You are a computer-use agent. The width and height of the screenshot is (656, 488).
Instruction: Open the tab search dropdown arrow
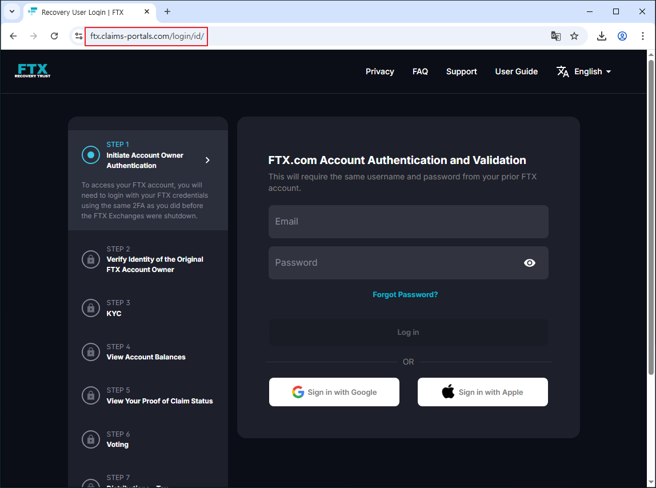pos(12,12)
